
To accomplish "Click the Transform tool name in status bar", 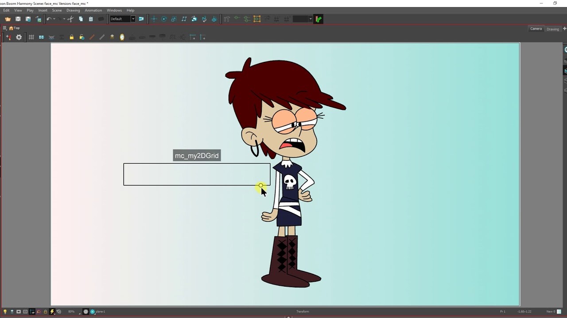I will pos(303,311).
